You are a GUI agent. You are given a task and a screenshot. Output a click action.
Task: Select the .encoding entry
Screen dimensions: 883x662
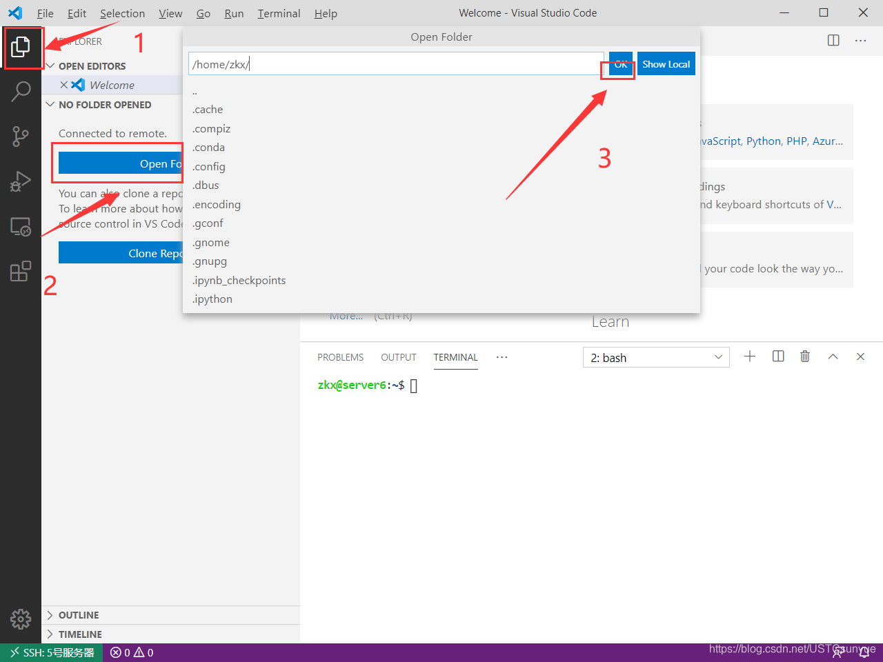click(441, 205)
